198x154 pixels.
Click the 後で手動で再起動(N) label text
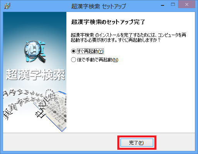98,60
